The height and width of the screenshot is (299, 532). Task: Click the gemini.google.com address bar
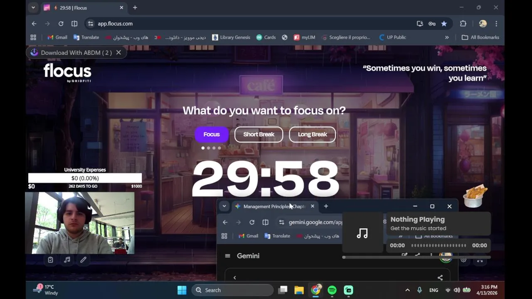coord(315,222)
